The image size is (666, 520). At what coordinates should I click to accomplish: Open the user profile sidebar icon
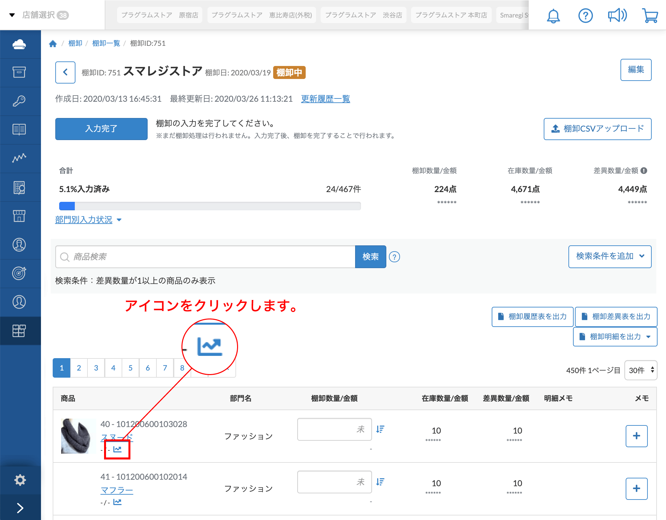(x=19, y=302)
